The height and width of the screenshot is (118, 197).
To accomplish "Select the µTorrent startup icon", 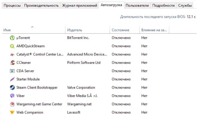I will click(12, 38).
